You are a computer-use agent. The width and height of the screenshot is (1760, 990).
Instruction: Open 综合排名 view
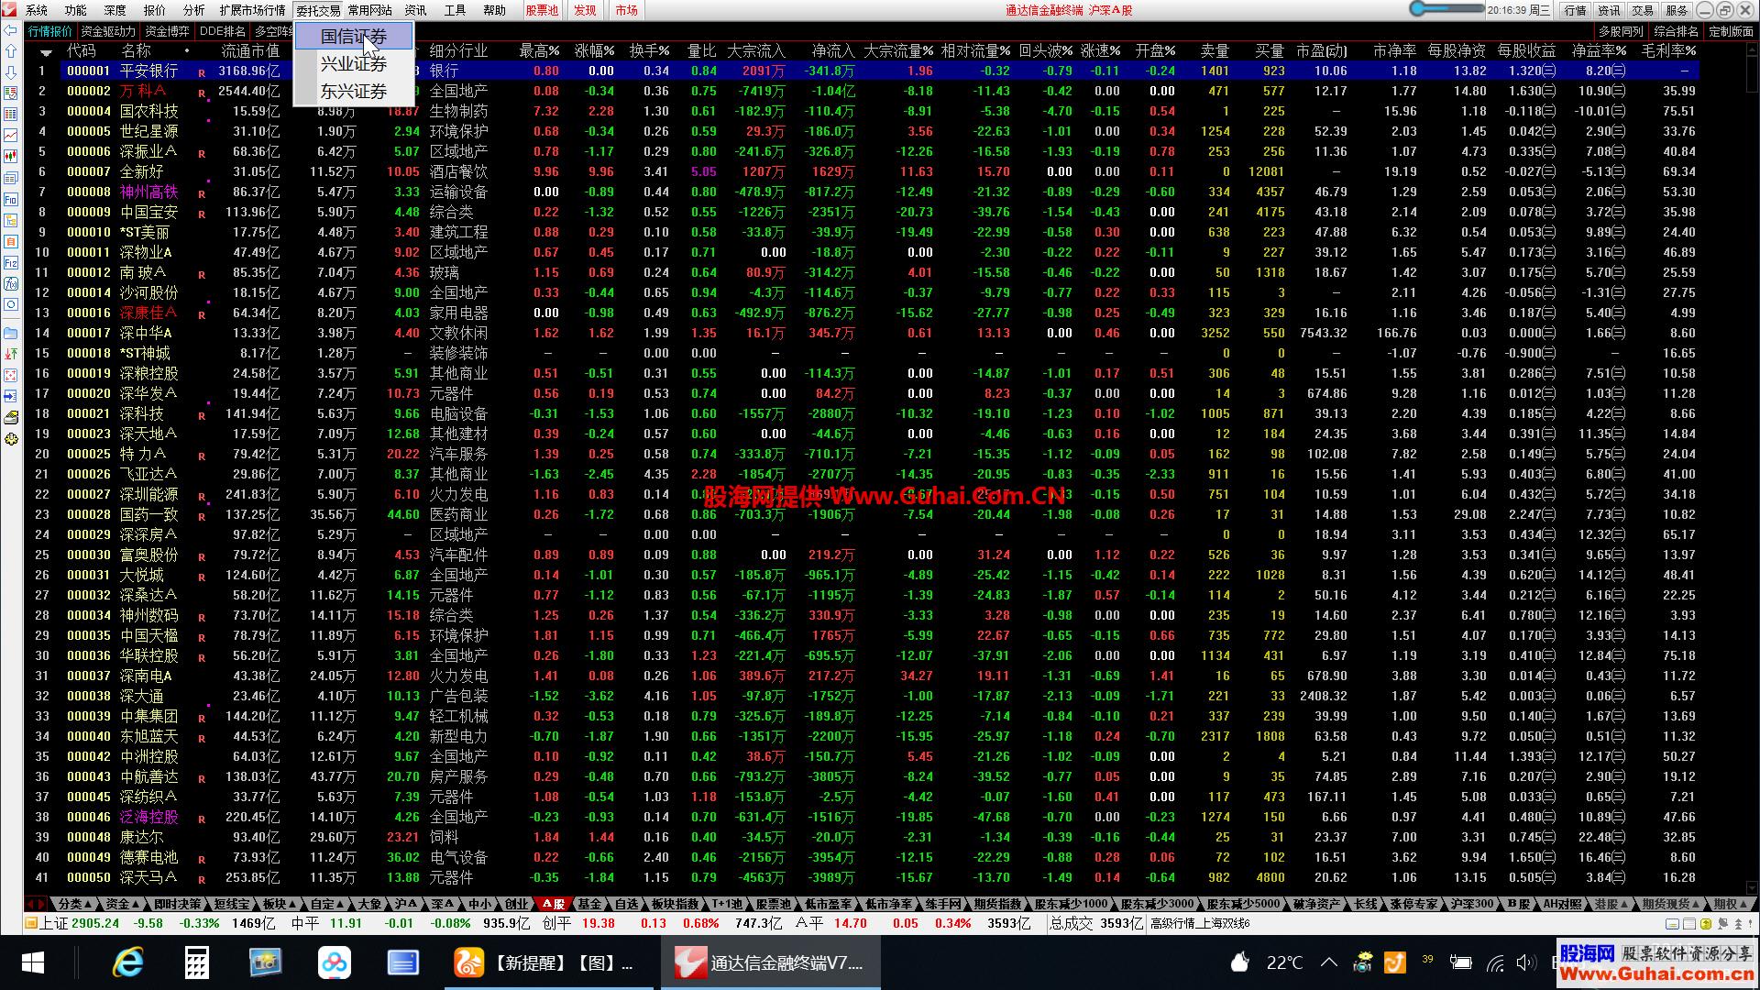(x=1677, y=31)
